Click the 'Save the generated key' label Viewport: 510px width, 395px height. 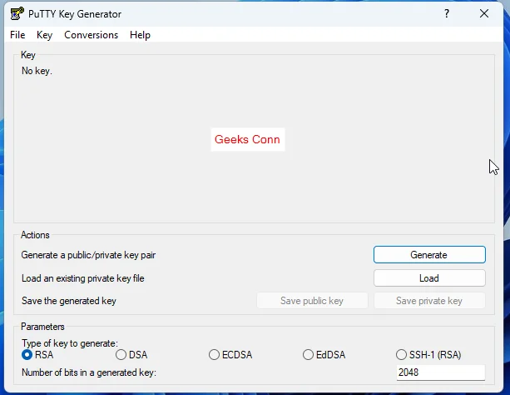pos(69,301)
